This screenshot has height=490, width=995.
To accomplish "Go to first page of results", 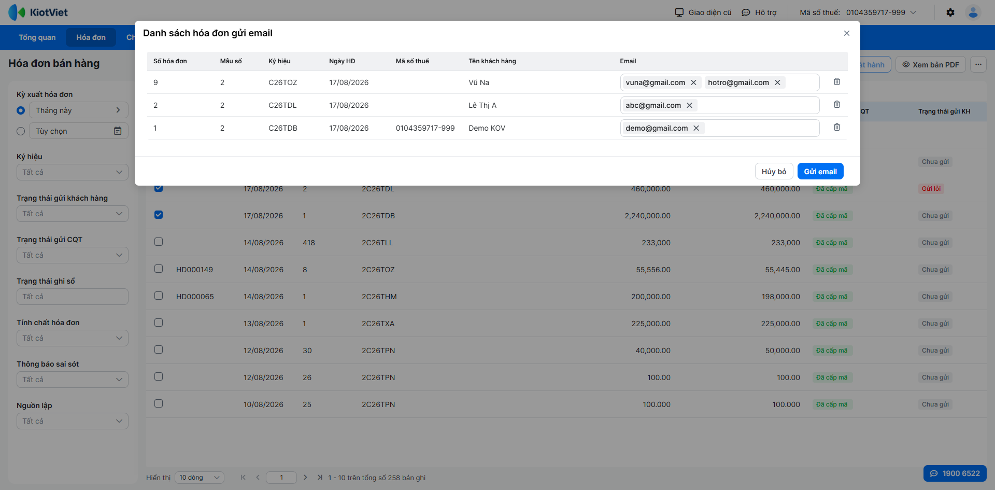I will (x=243, y=478).
